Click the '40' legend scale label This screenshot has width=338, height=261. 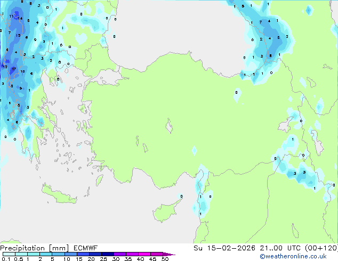point(140,259)
